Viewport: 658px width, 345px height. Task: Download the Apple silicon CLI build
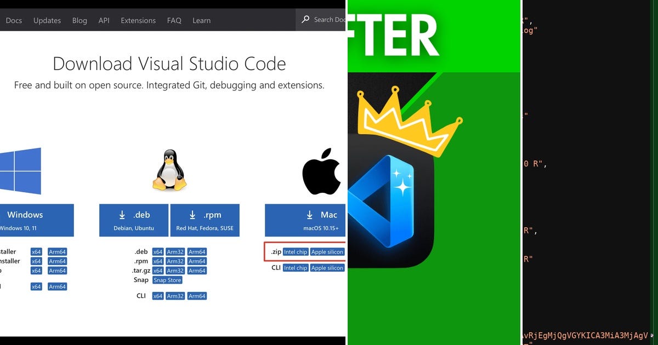(327, 268)
